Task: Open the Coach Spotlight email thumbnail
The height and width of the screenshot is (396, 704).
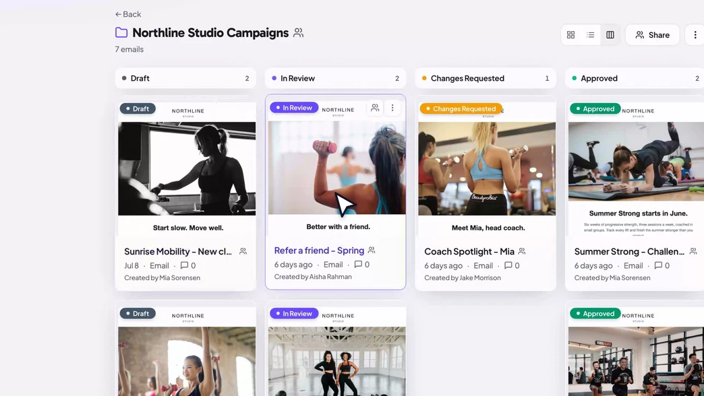Action: pos(487,168)
